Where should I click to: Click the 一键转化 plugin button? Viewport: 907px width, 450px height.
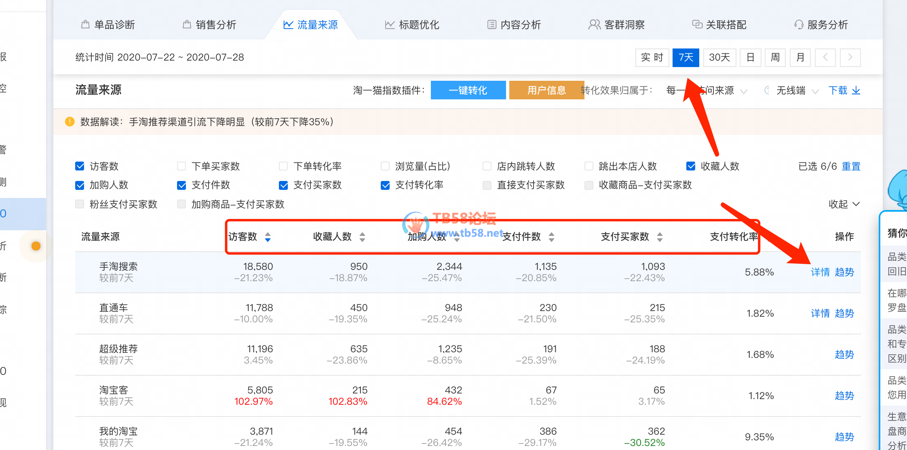point(468,90)
